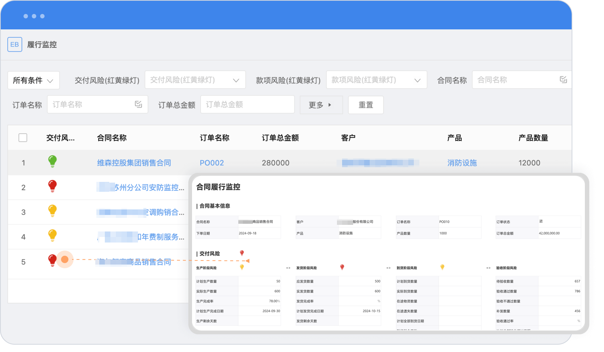This screenshot has height=352, width=604.
Task: Open order link PO002
Action: [212, 163]
